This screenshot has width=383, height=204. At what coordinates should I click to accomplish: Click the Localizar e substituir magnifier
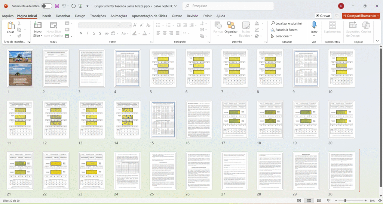(273, 24)
